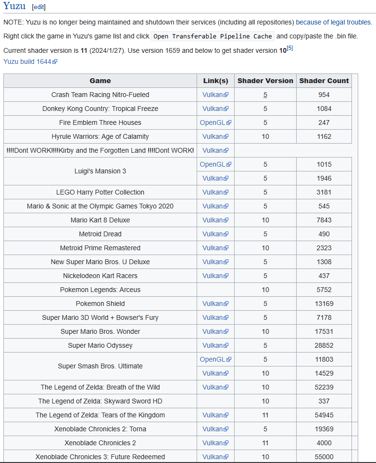Select The Legend of Zelda: Skyward Sword HD cell
This screenshot has width=376, height=463.
pyautogui.click(x=100, y=401)
